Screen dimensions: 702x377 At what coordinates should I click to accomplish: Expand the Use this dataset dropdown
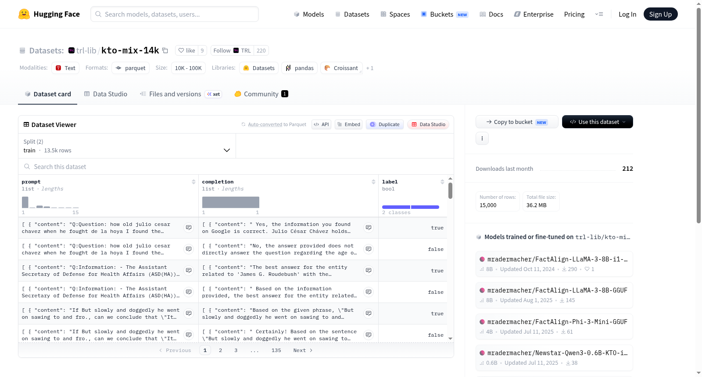tap(598, 122)
